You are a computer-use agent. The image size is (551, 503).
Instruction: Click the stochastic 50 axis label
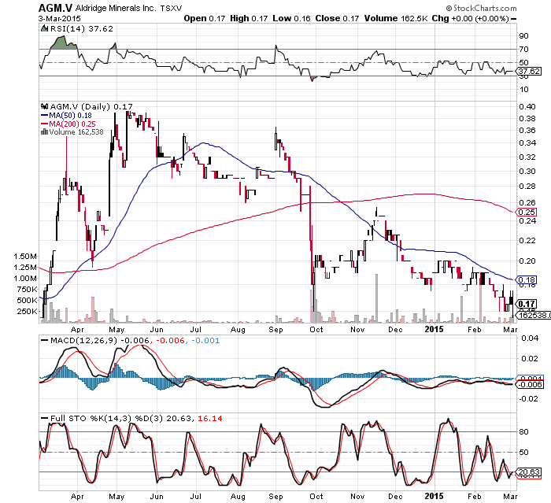tap(523, 453)
